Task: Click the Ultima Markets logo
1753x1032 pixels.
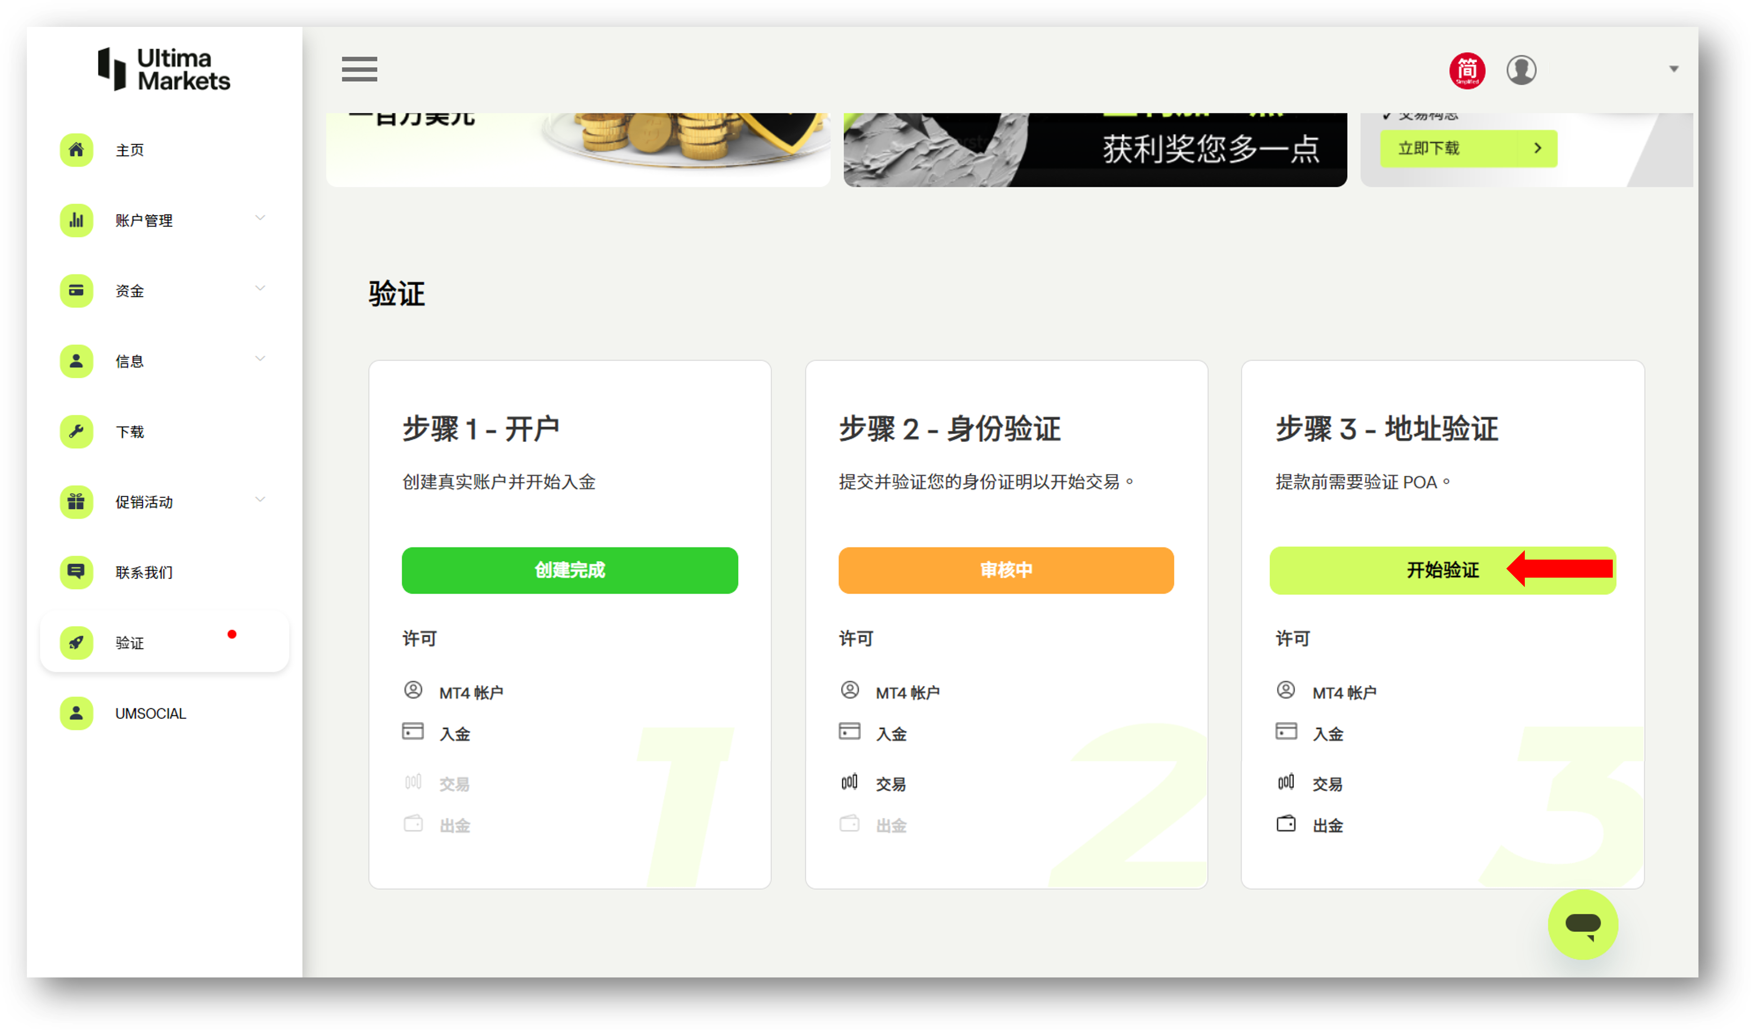Action: tap(164, 70)
